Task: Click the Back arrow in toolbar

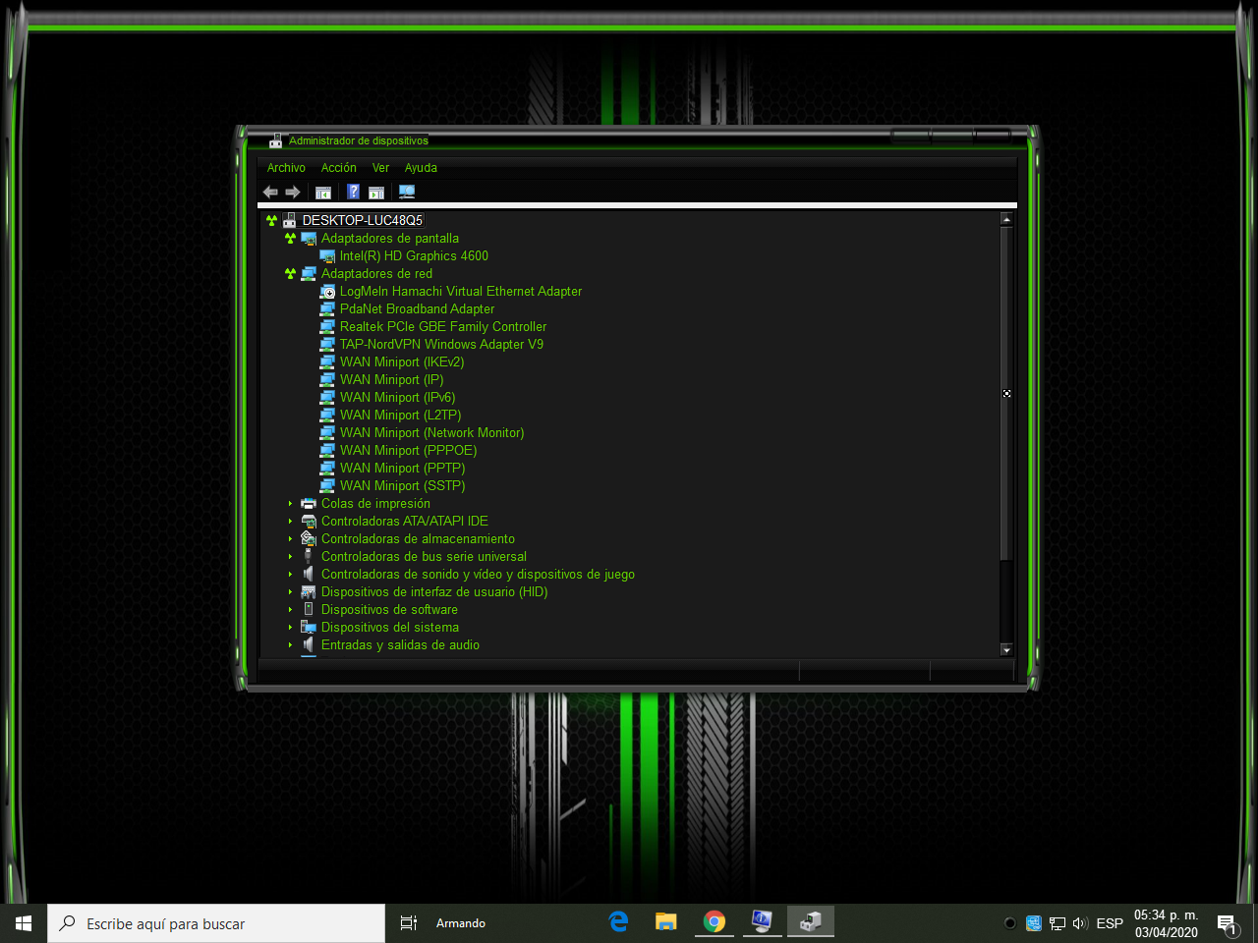Action: point(270,193)
